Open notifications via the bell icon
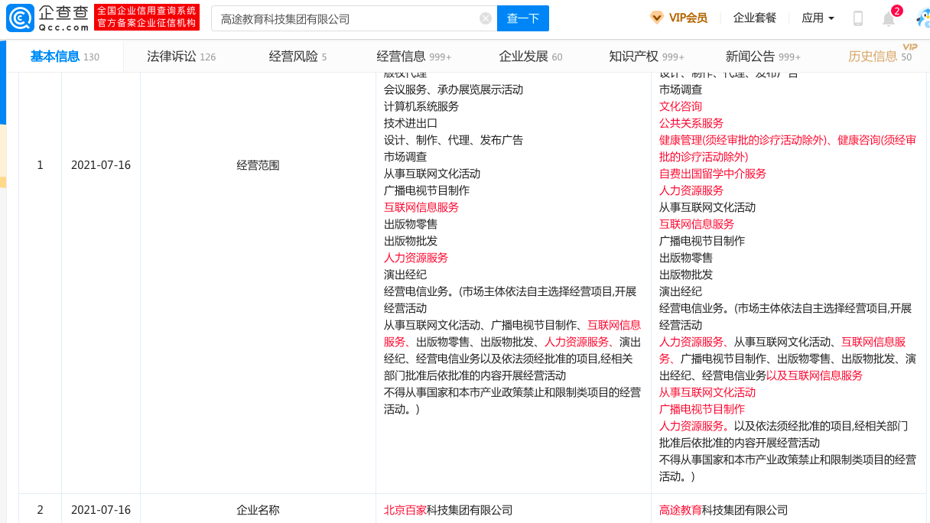This screenshot has height=523, width=930. tap(887, 17)
